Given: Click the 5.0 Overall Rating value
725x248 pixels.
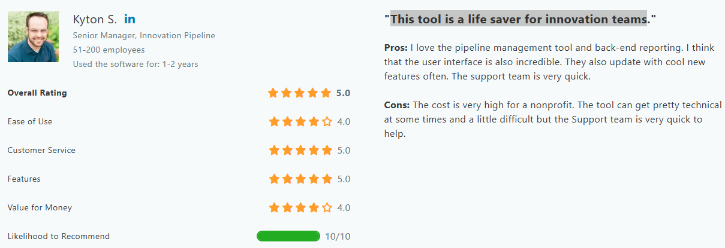Looking at the screenshot, I should [344, 93].
